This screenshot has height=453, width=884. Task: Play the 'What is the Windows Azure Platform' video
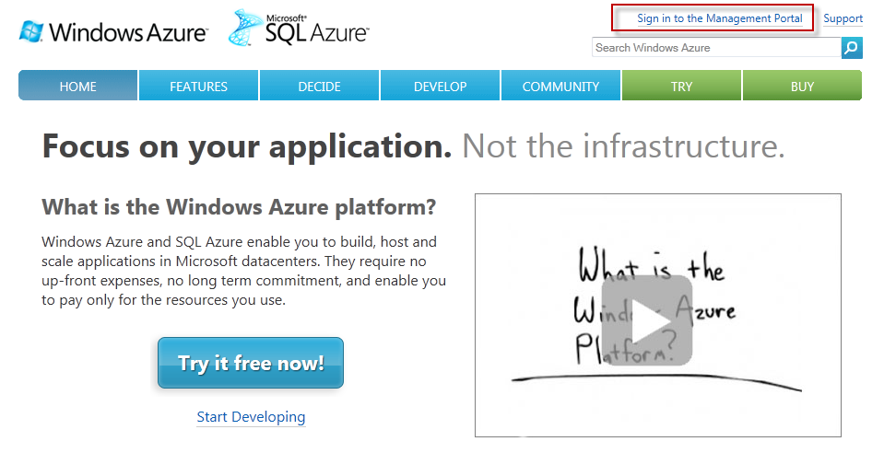tap(647, 320)
